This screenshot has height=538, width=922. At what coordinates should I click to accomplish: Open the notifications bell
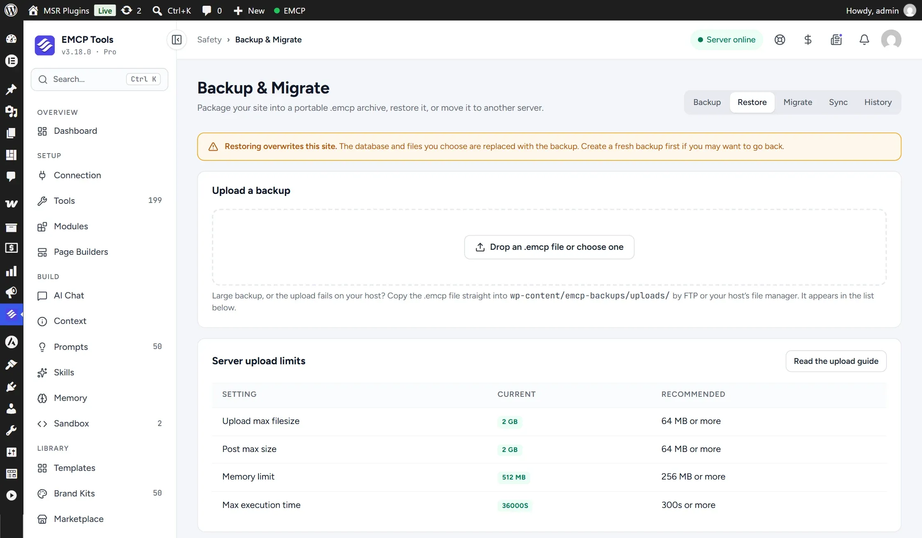[x=864, y=40]
